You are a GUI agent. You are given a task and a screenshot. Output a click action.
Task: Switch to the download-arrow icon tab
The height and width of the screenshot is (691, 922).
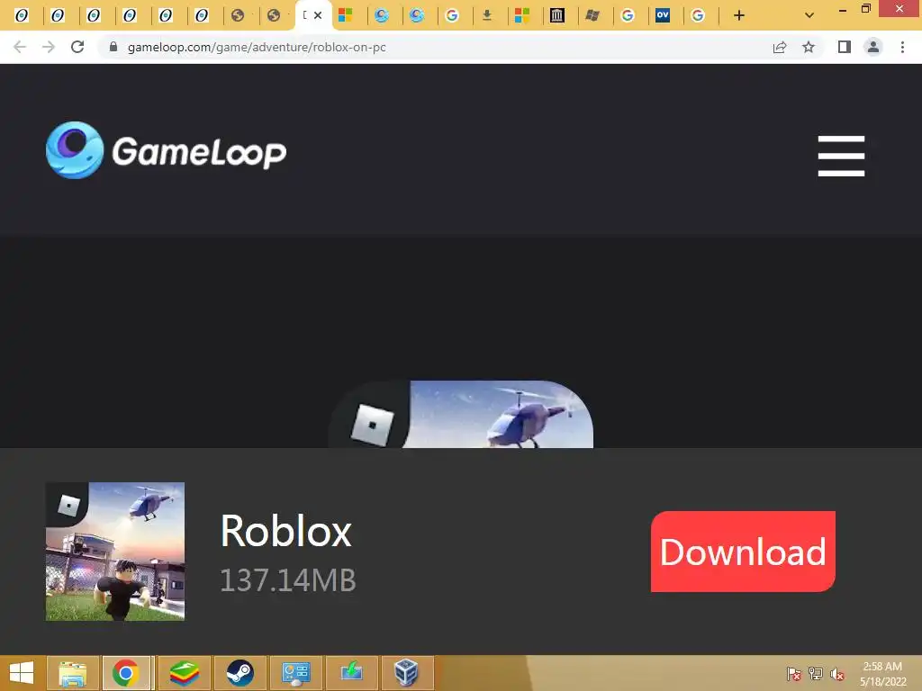487,15
